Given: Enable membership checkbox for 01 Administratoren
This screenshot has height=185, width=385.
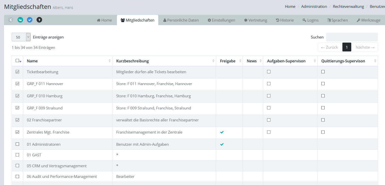Looking at the screenshot, I should (17, 144).
